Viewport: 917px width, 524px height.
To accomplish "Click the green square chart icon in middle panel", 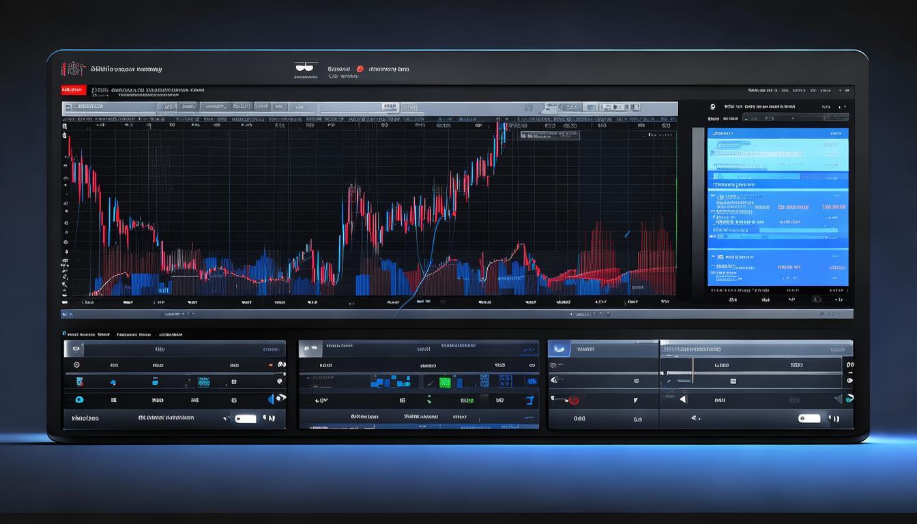I will point(445,382).
